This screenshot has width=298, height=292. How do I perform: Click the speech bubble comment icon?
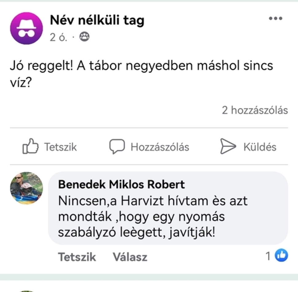(117, 147)
